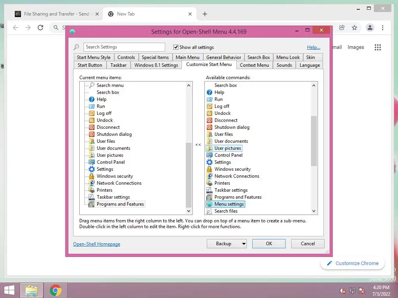
Task: Select Search files icon in Available commands
Action: (x=209, y=211)
